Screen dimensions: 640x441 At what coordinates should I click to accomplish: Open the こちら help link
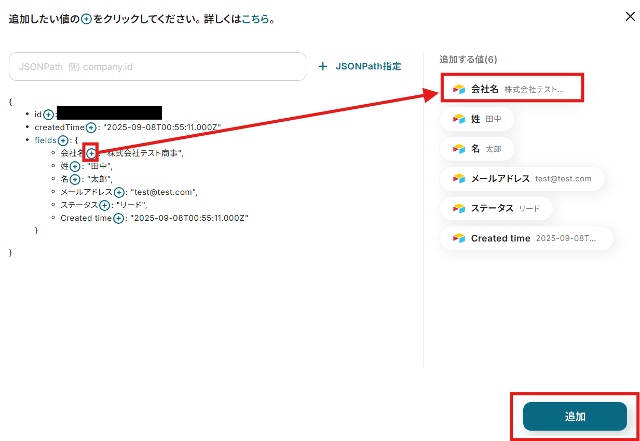coord(256,19)
